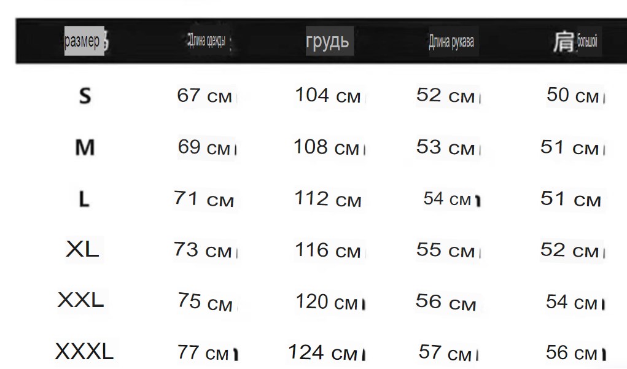Screen dimensions: 627x369
Task: Click the 124 см chest value
Action: point(322,352)
